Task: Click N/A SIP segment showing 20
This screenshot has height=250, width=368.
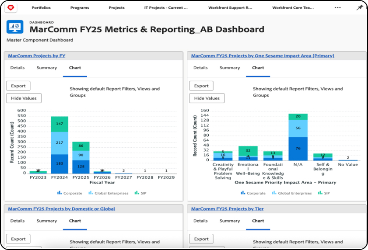Action: tap(298, 117)
